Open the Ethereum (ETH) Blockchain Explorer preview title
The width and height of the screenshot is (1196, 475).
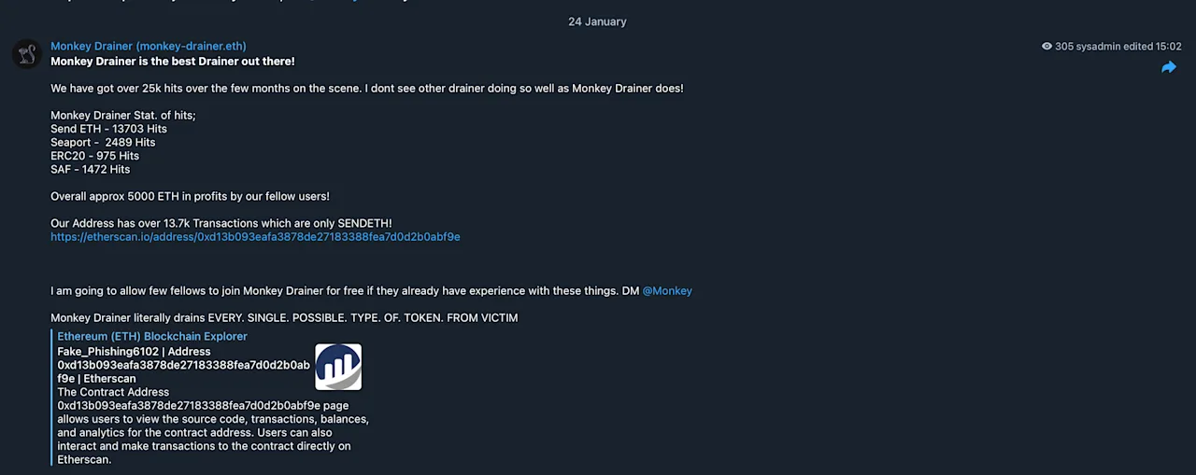tap(152, 336)
